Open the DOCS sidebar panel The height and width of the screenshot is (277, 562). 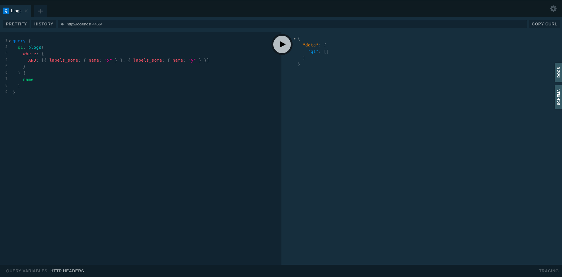point(558,72)
